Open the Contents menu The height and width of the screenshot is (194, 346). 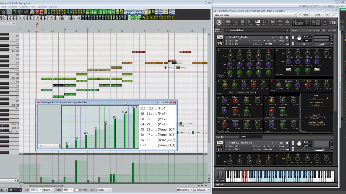(42, 7)
